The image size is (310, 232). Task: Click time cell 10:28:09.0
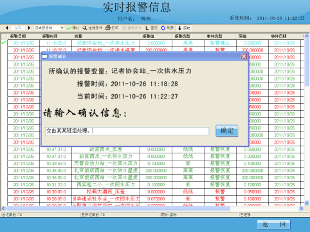(55, 199)
